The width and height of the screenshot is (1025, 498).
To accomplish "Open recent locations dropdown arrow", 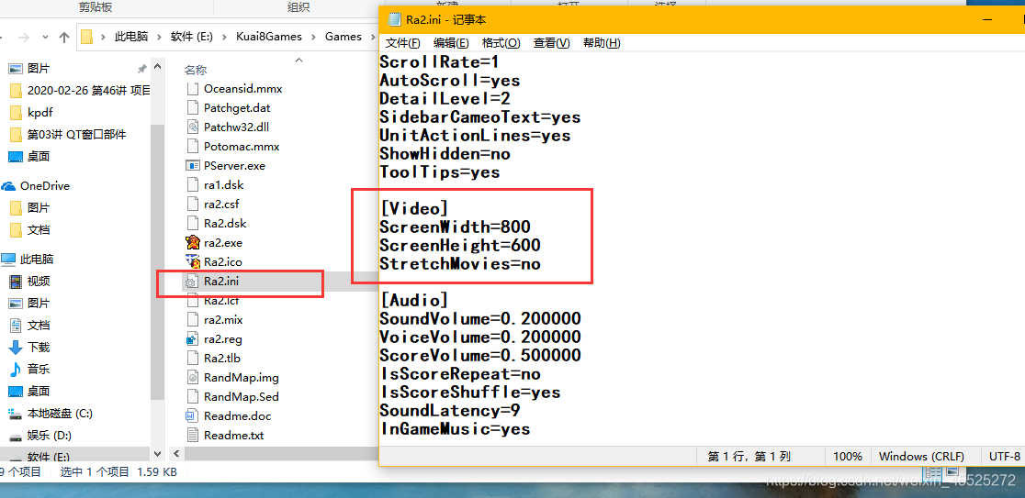I will 45,38.
